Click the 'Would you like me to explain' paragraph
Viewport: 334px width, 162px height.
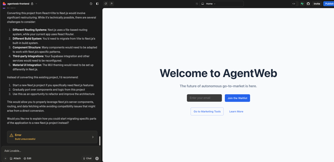tap(52, 121)
